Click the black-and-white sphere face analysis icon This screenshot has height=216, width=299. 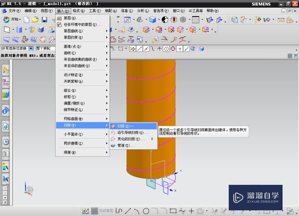pyautogui.click(x=165, y=19)
